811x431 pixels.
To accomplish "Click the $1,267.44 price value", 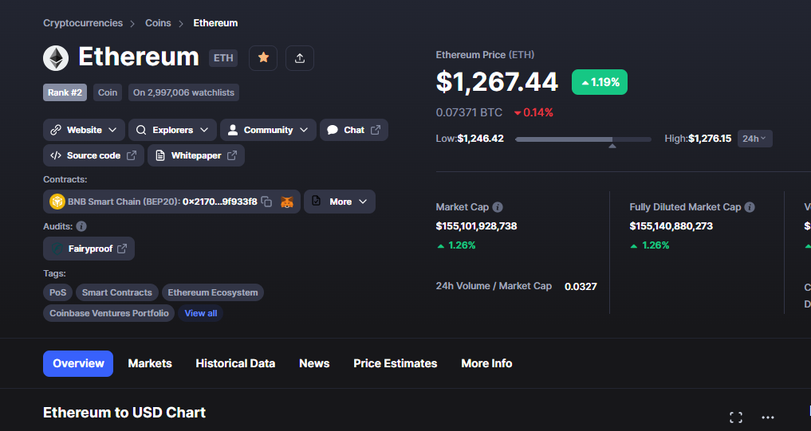I will [x=497, y=81].
